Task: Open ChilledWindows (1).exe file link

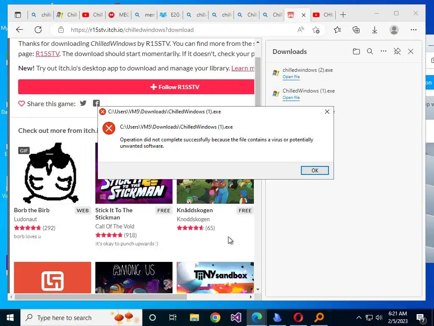Action: point(291,98)
